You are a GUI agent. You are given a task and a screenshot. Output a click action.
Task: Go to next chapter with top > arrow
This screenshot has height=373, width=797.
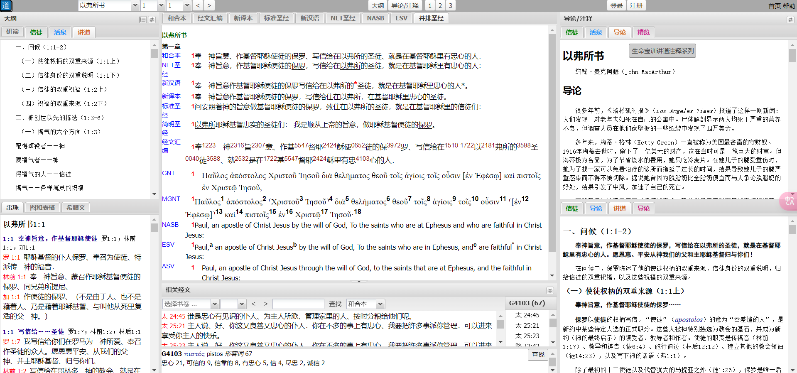coord(209,5)
